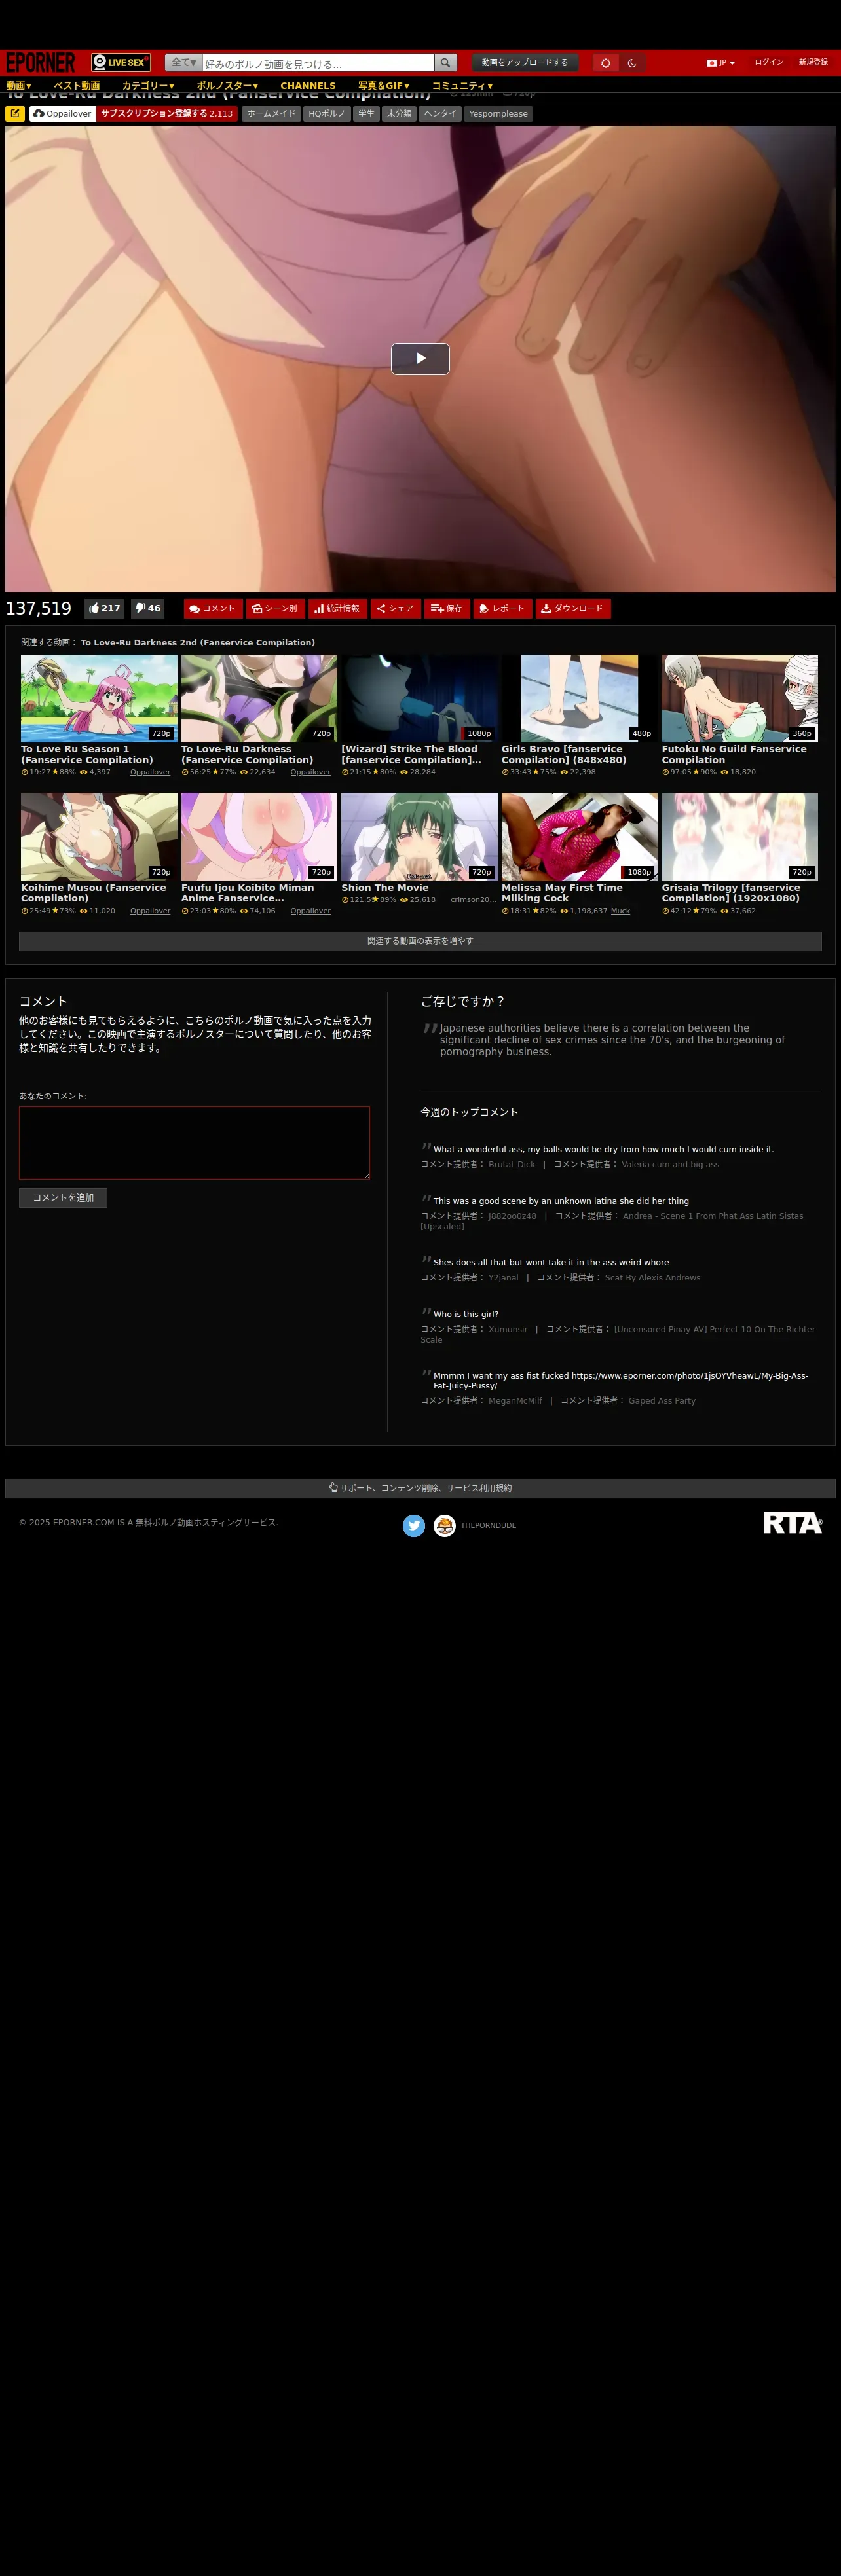Screen dimensions: 841x2576
Task: Open the Grisaia Trilogy video title
Action: (731, 893)
